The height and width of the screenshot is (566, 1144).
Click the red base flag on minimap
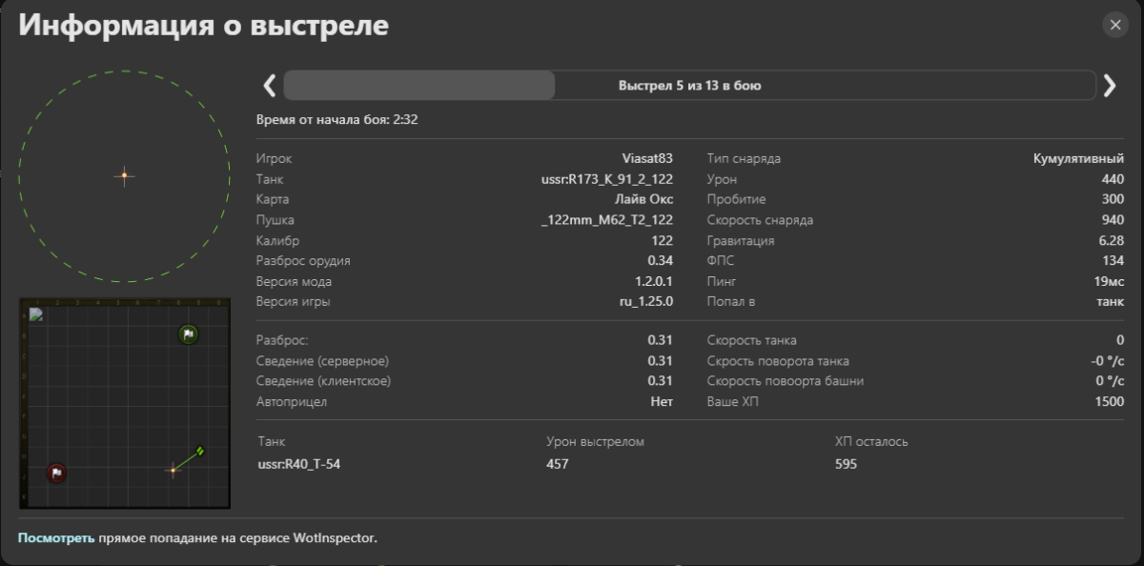[56, 473]
